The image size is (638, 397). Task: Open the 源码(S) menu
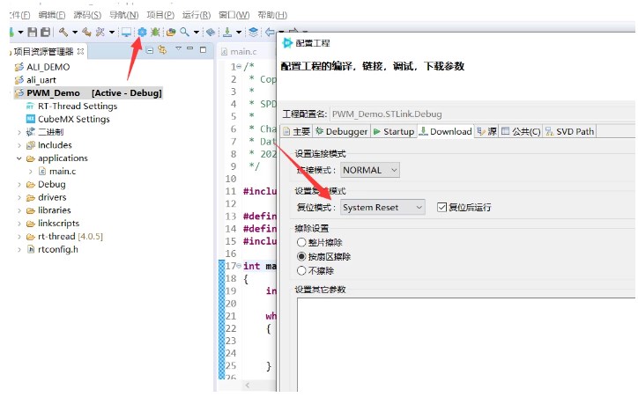coord(87,15)
